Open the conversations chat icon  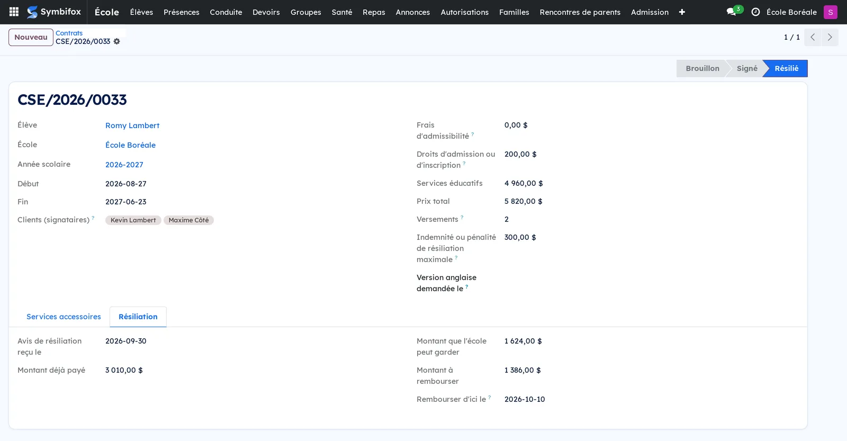point(731,12)
